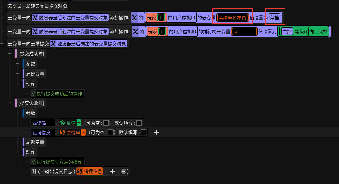
Task: Click 触发器最后创建的云变量提交对象 in 向云端提交 row
Action: (x=88, y=44)
